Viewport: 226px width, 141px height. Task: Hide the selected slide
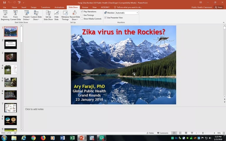pyautogui.click(x=56, y=15)
